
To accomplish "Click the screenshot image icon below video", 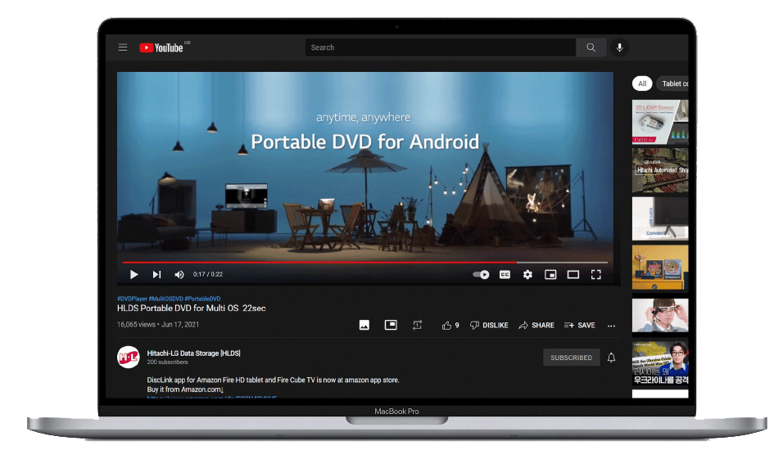I will [x=364, y=326].
